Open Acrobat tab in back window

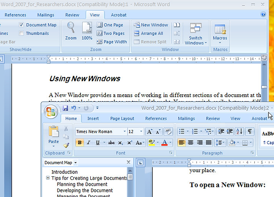coord(118,15)
